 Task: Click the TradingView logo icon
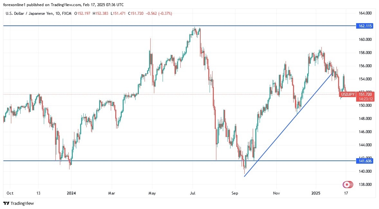tap(6, 203)
